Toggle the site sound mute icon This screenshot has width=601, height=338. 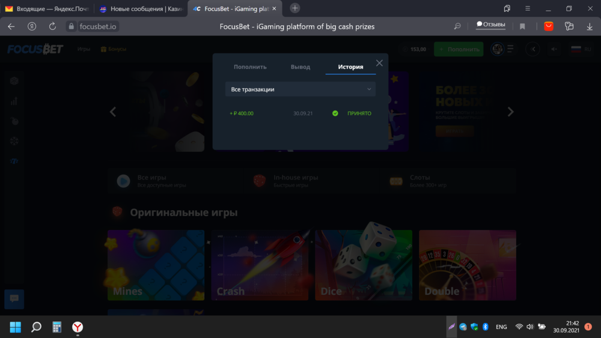point(554,49)
